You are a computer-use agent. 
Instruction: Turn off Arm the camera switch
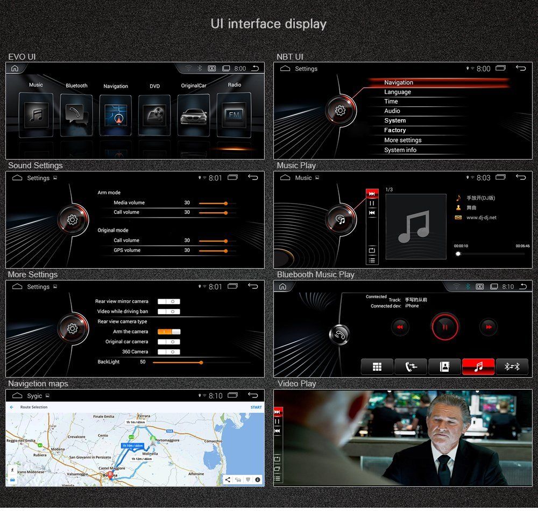pos(169,332)
